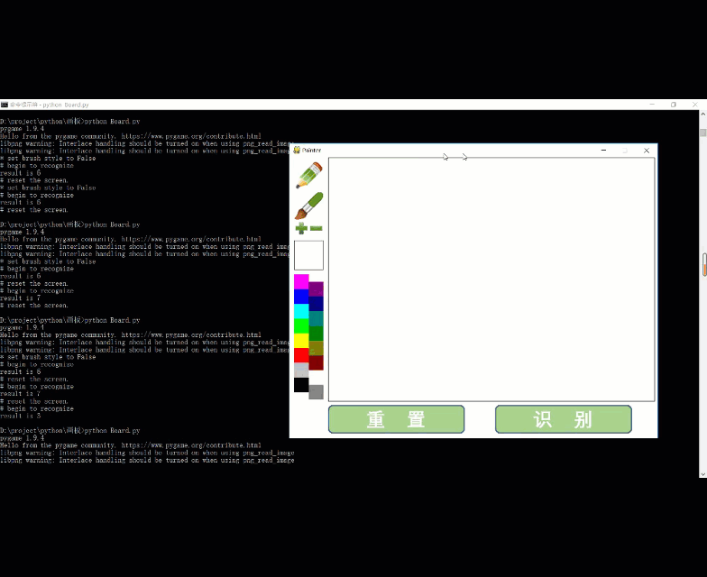Screen dimensions: 707x577
Task: Pick the maroon color swatch
Action: pyautogui.click(x=316, y=362)
